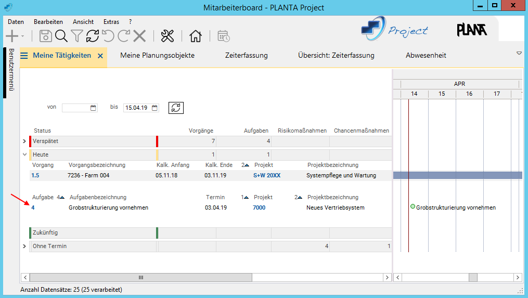Open the wrench and screwdriver tools icon
Viewport: 528px width, 298px height.
(168, 36)
